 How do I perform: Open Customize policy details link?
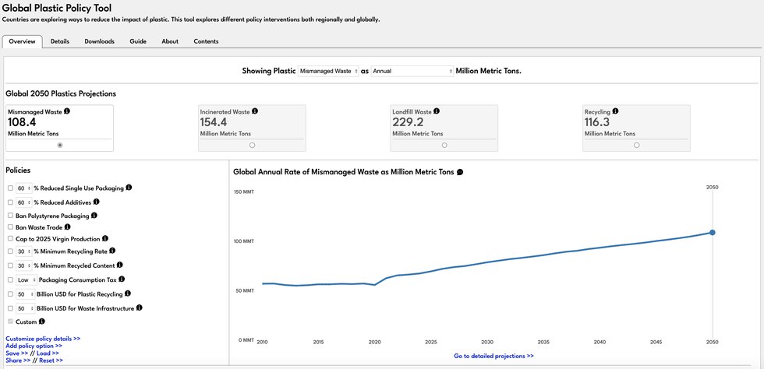pyautogui.click(x=43, y=339)
